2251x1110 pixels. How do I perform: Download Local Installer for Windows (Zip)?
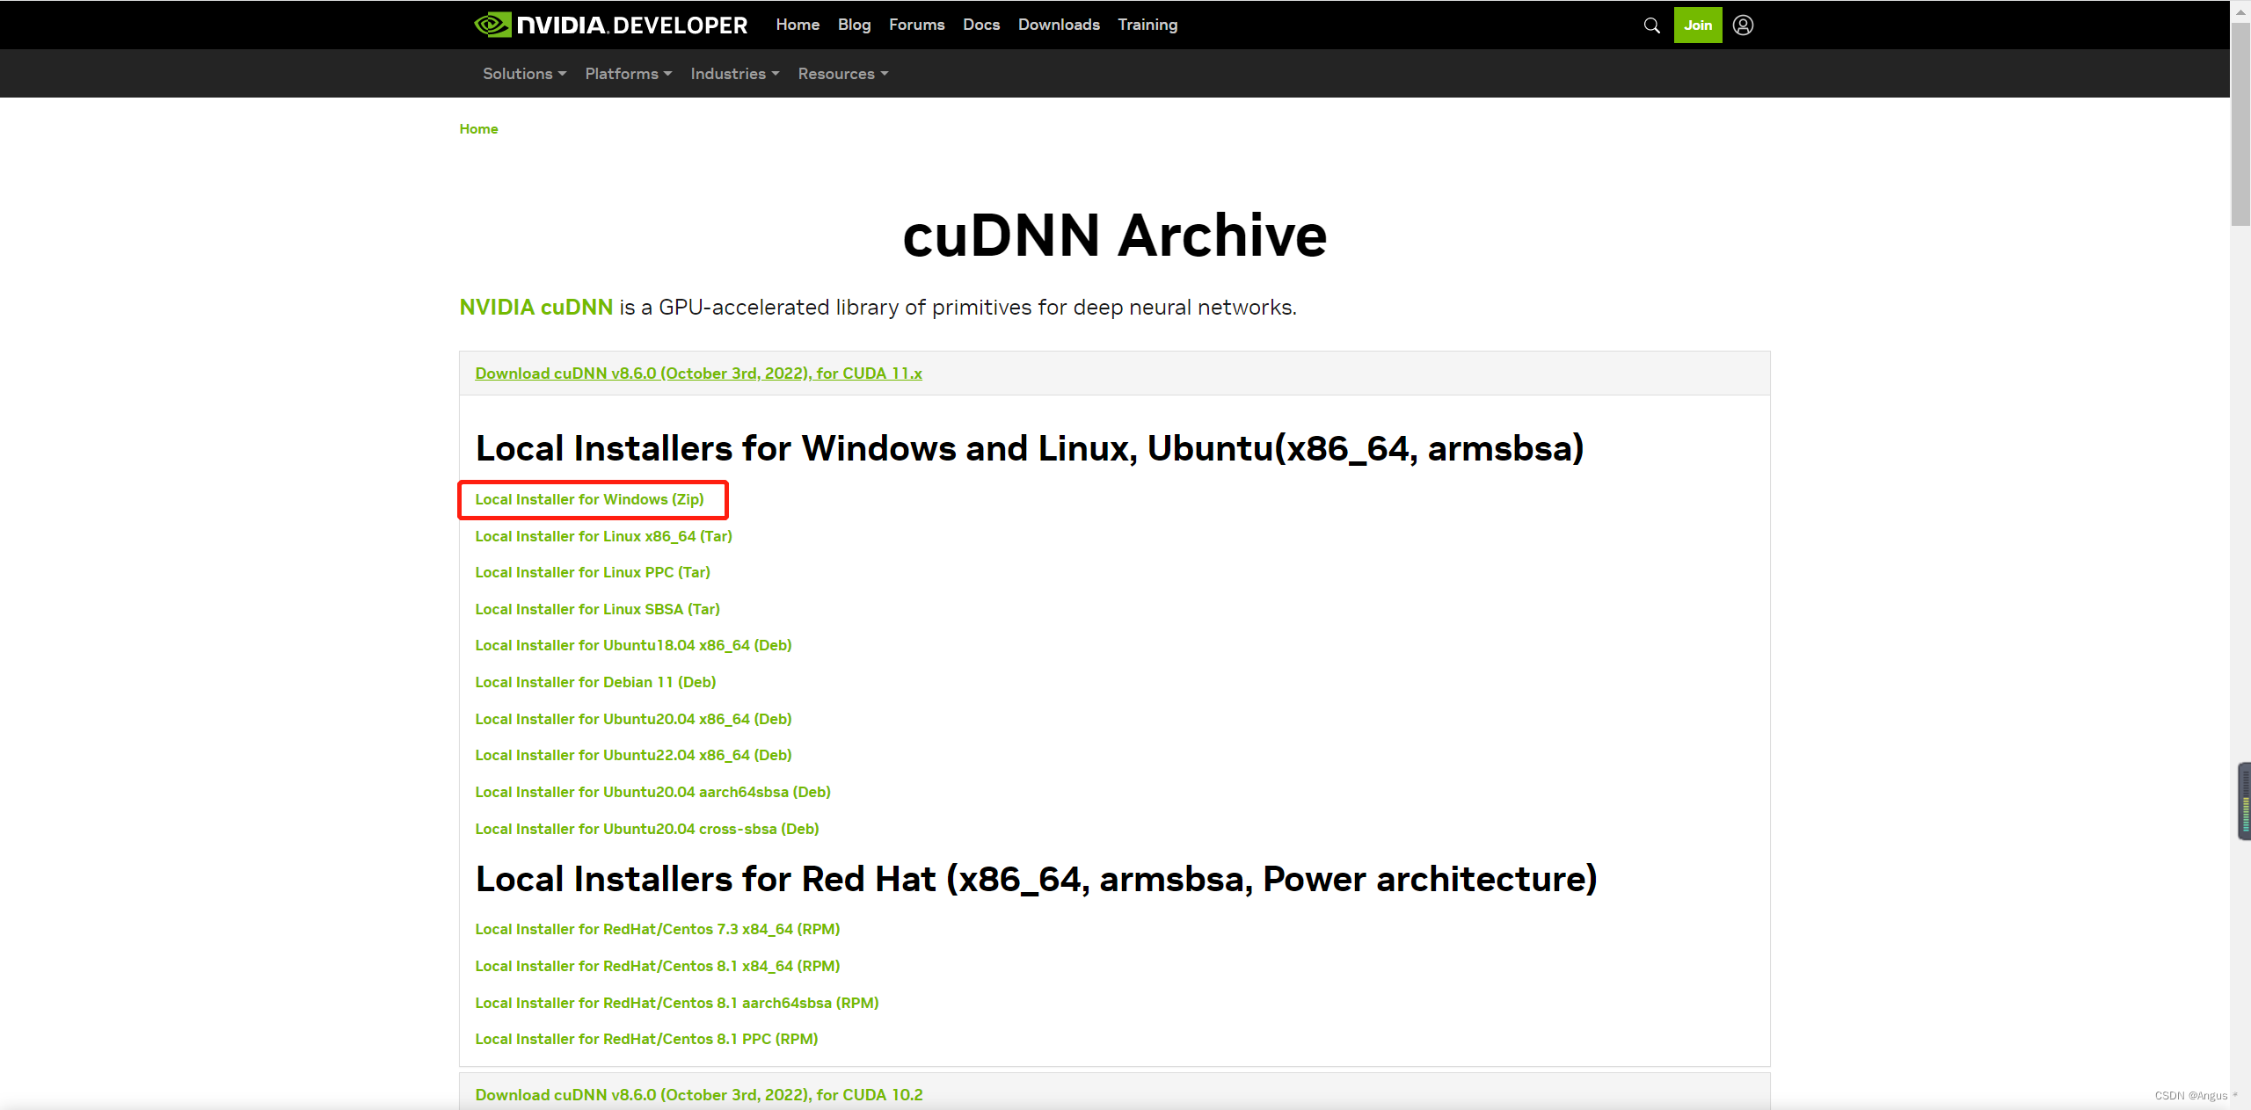point(589,499)
